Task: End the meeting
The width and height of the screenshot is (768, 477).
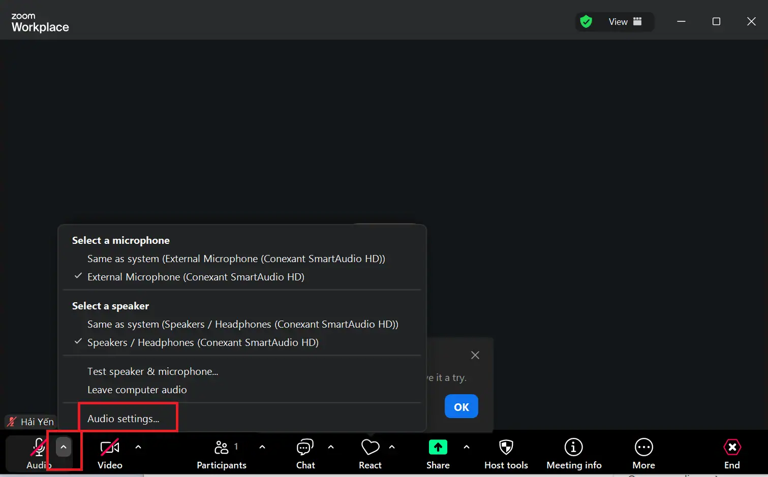Action: tap(732, 453)
